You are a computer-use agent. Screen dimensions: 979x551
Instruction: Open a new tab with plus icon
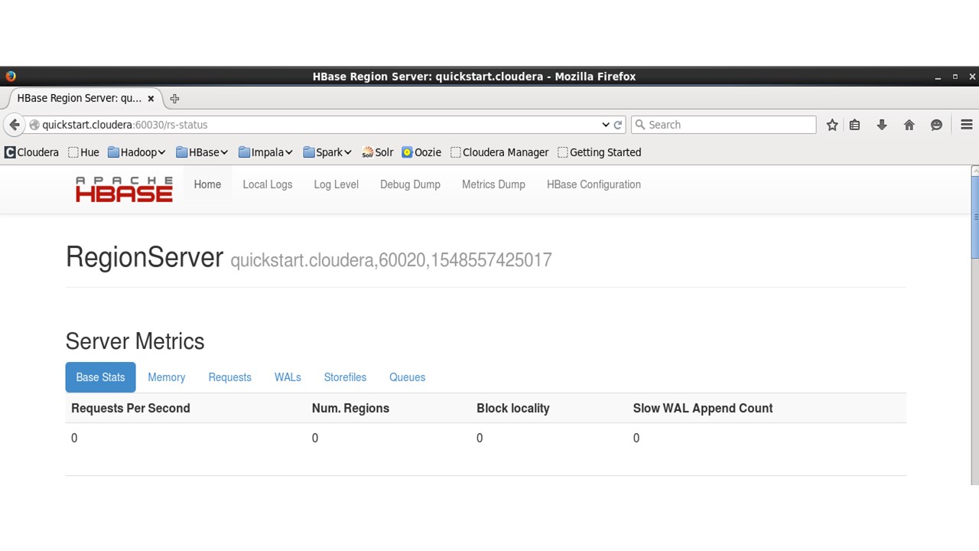pos(174,98)
